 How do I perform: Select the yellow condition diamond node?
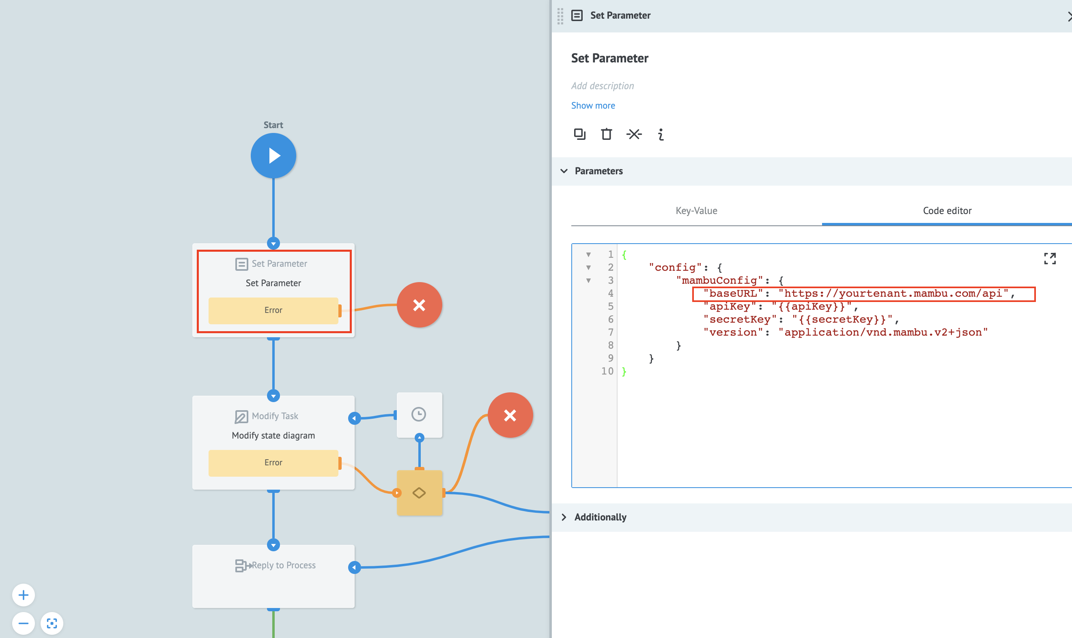(x=419, y=493)
